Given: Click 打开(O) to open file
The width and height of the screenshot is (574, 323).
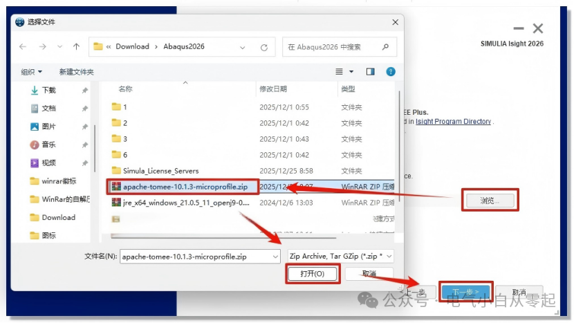Looking at the screenshot, I should pyautogui.click(x=313, y=274).
